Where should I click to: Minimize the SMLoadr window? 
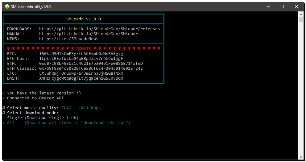(x=268, y=7)
